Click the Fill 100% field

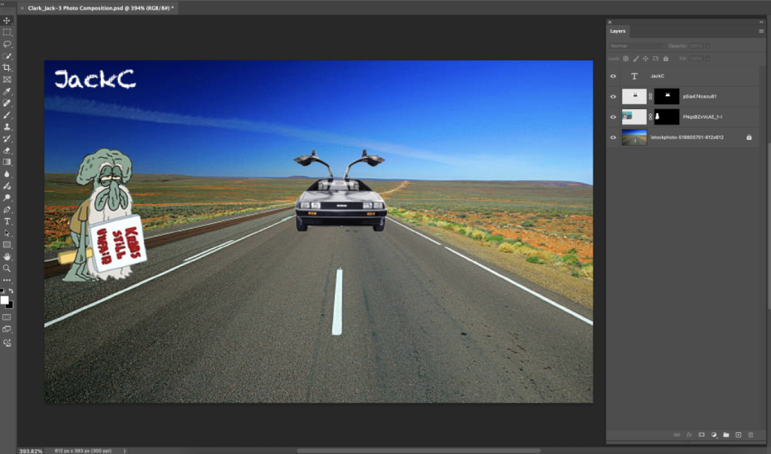point(696,59)
